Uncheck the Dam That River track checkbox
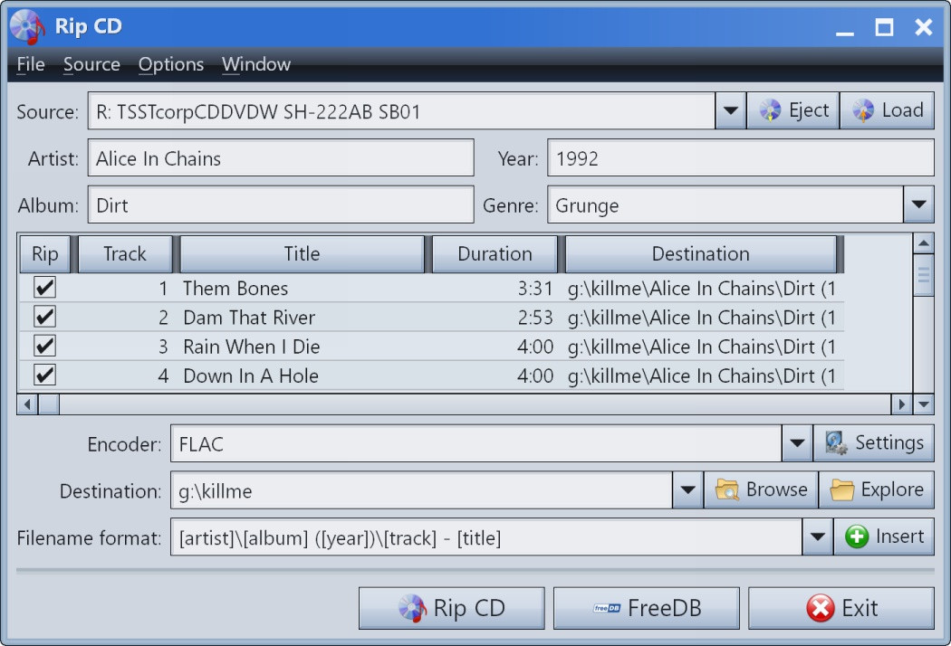The height and width of the screenshot is (646, 951). pos(45,317)
